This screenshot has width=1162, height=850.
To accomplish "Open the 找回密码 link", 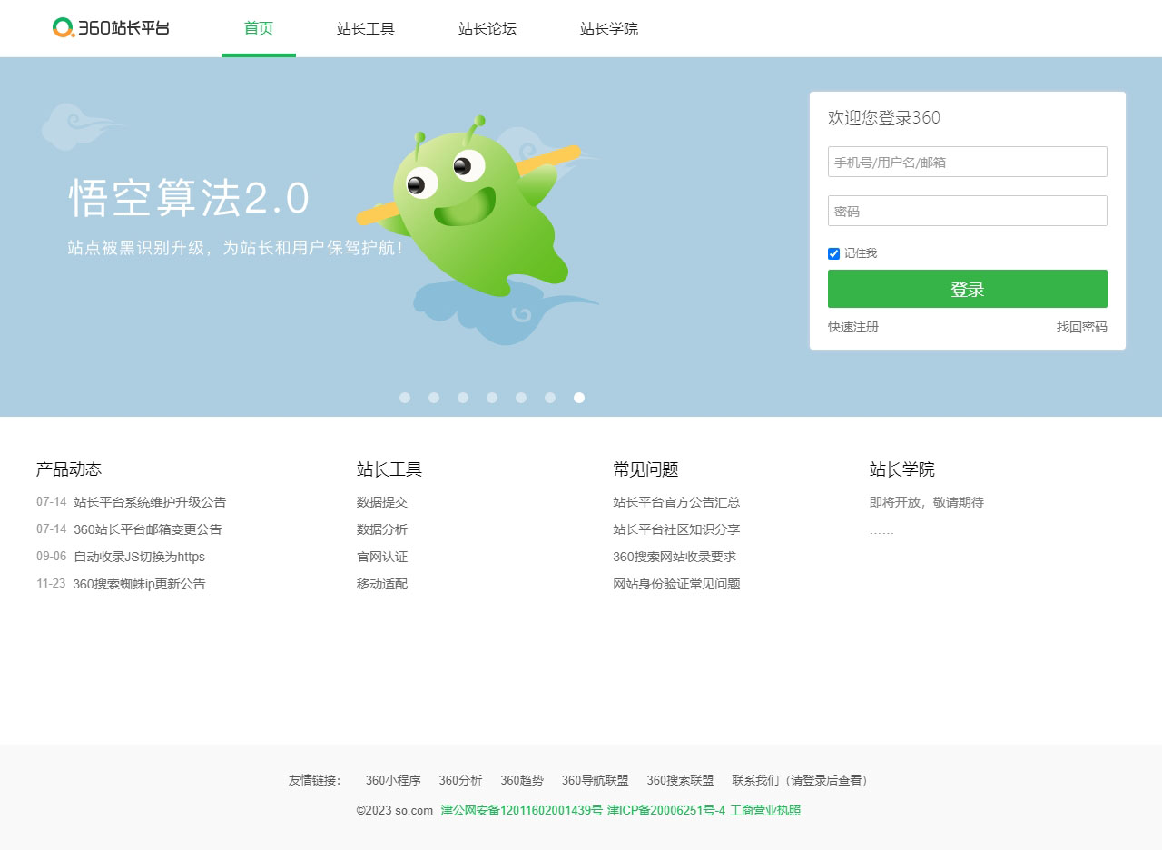I will (x=1081, y=327).
